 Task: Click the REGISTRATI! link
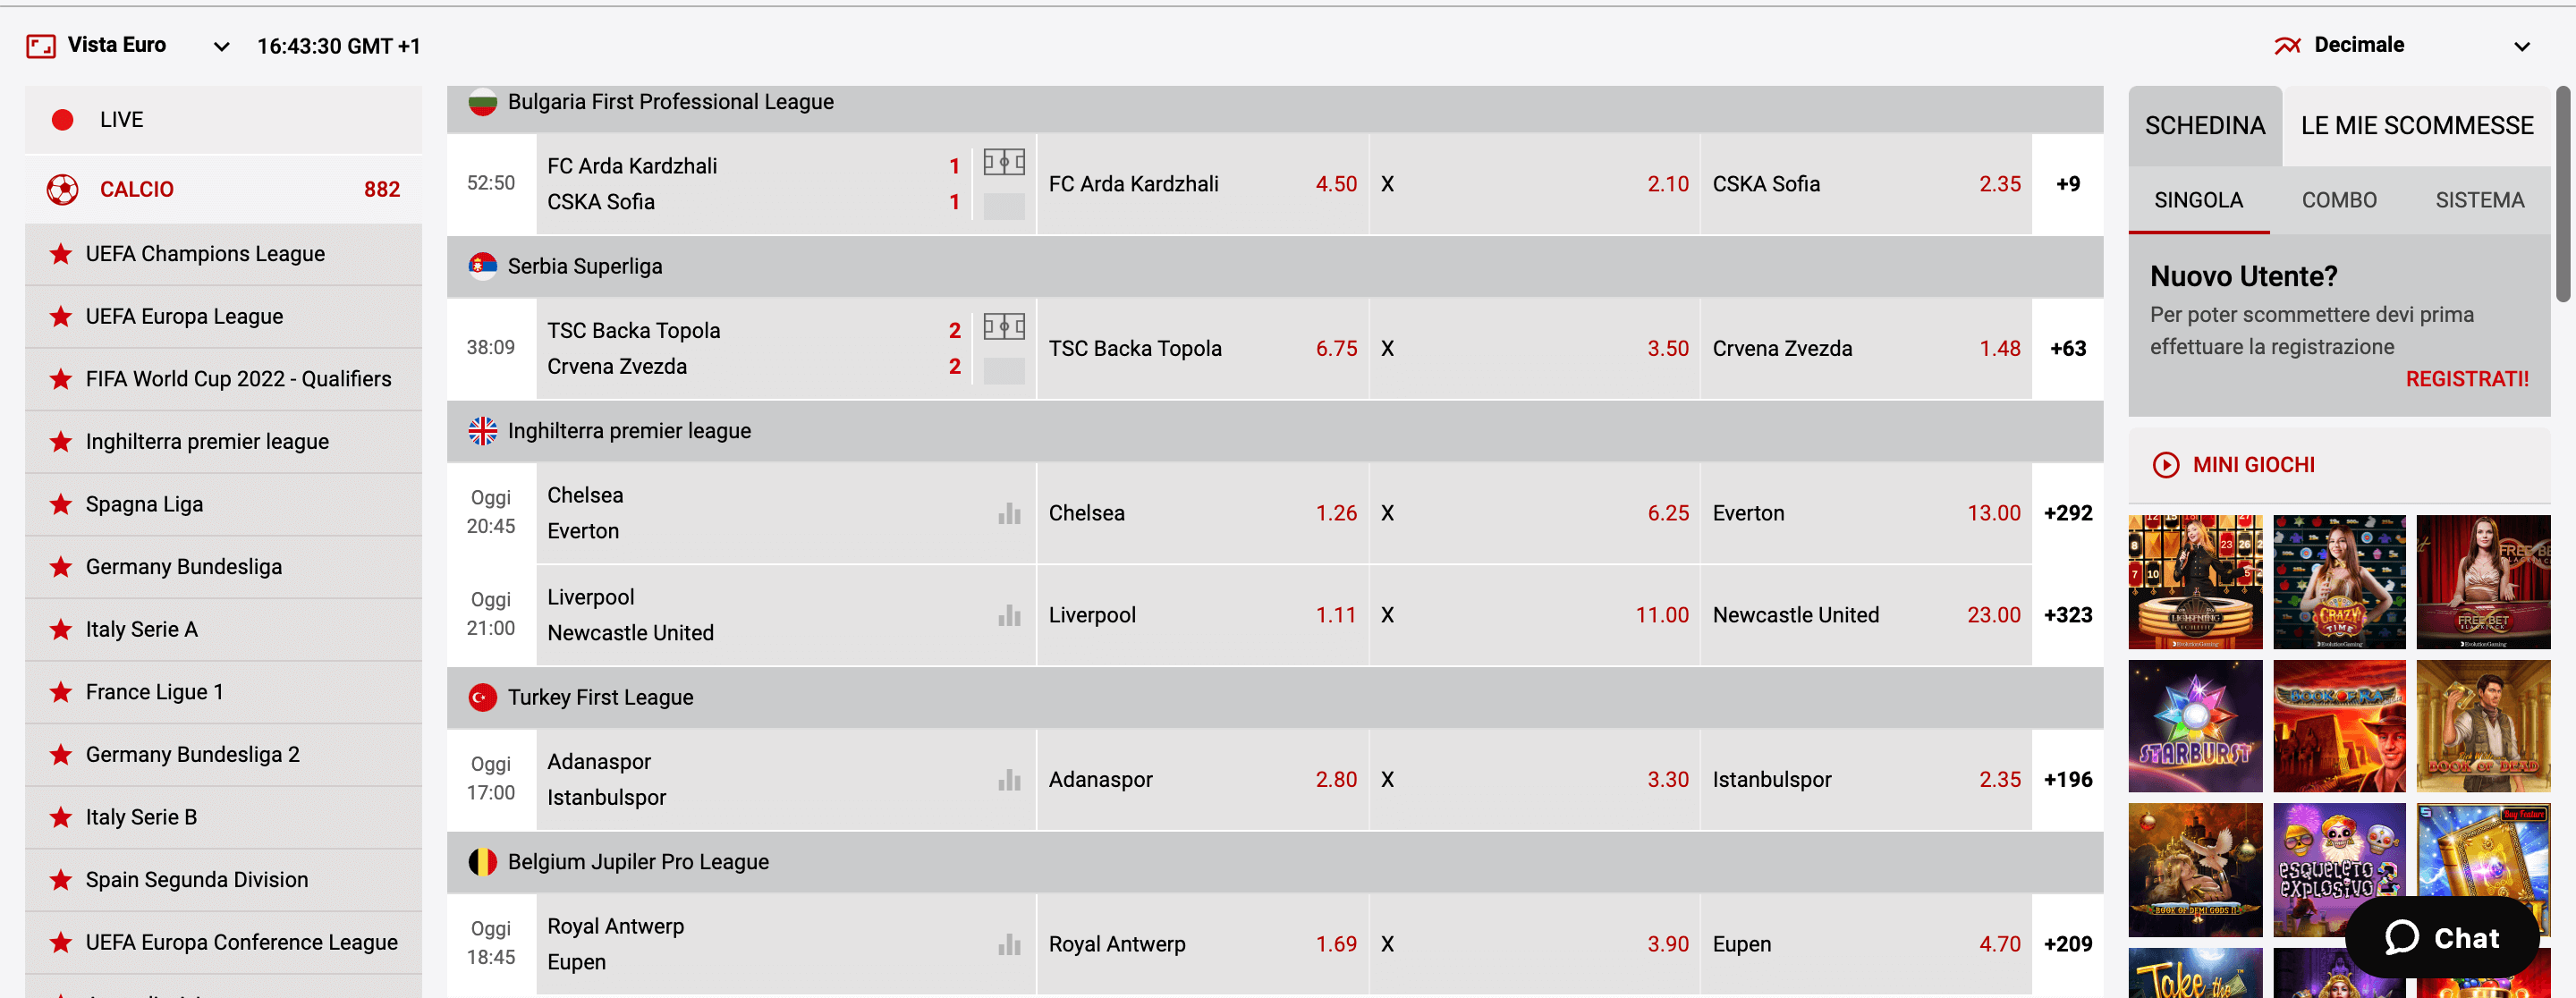[x=2466, y=378]
